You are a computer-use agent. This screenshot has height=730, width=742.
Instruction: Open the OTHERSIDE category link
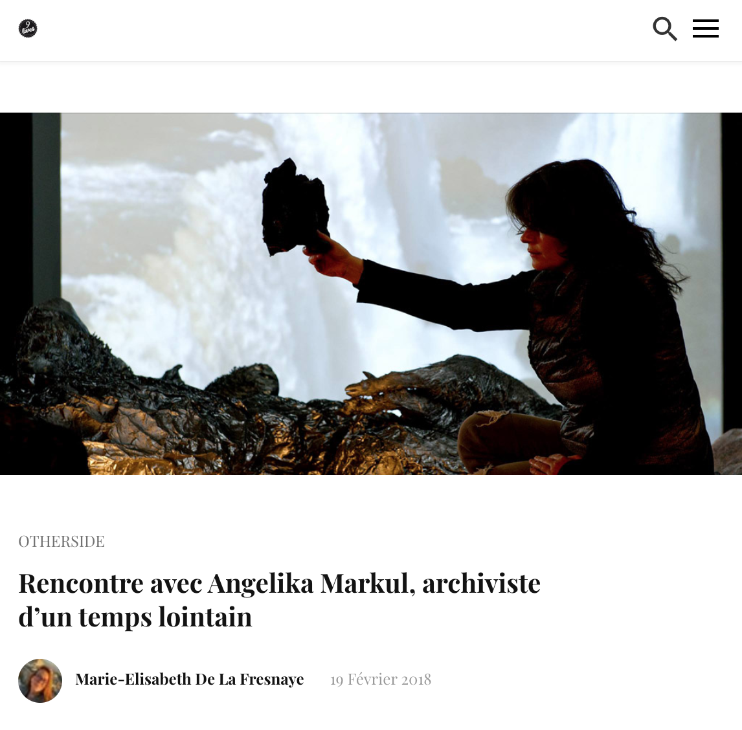(x=62, y=541)
